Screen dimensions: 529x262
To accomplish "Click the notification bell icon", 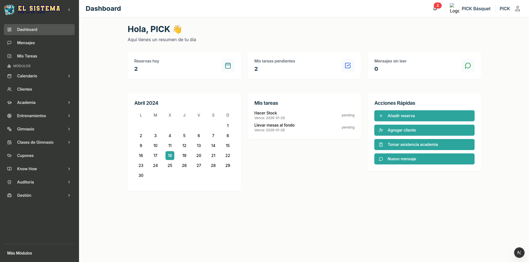I will [434, 8].
